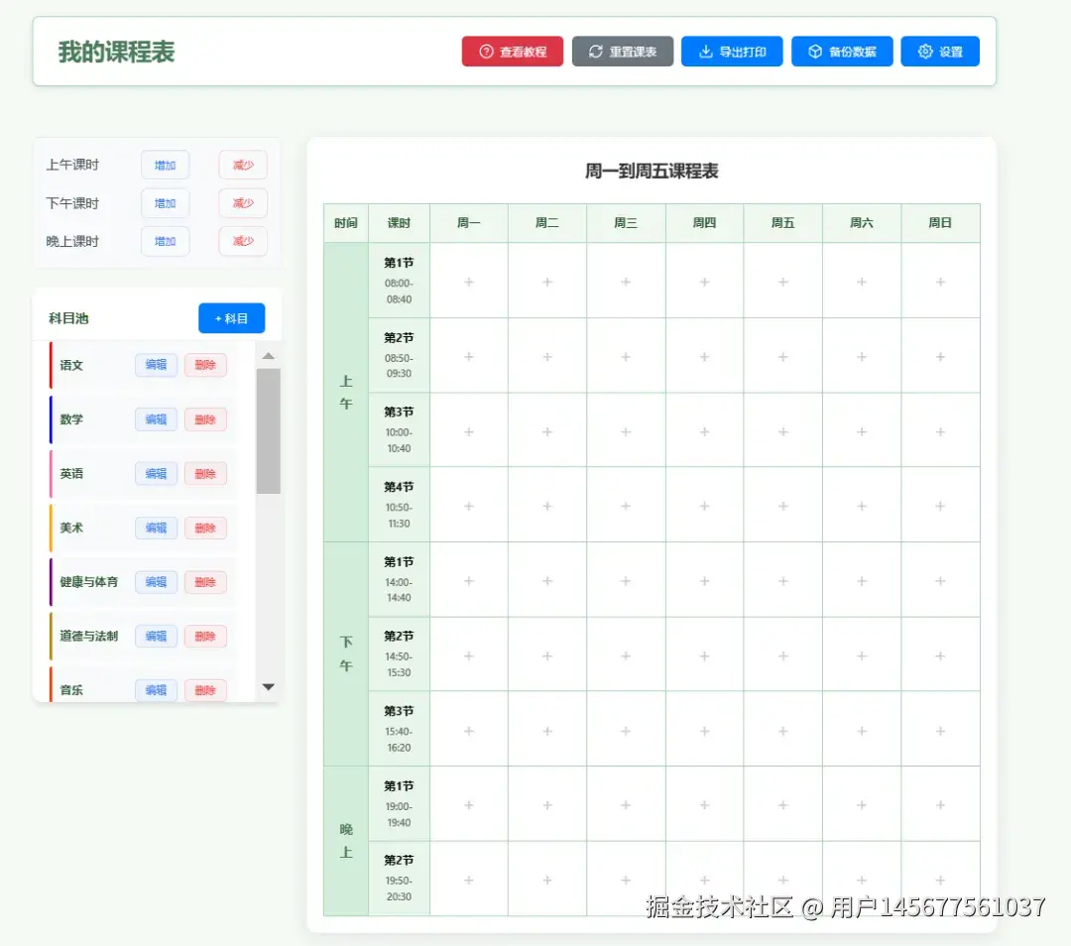Image resolution: width=1071 pixels, height=946 pixels.
Task: Click the plus icon in Monday's 第1节 cell
Action: click(468, 282)
